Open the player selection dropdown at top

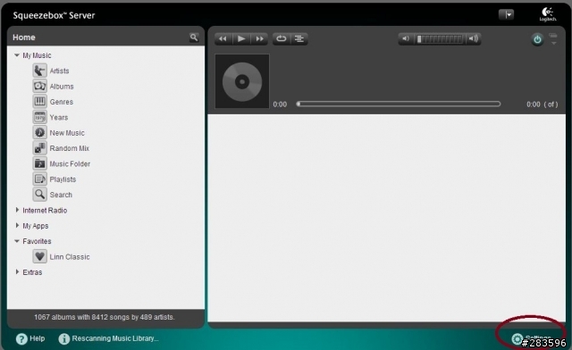pyautogui.click(x=507, y=14)
